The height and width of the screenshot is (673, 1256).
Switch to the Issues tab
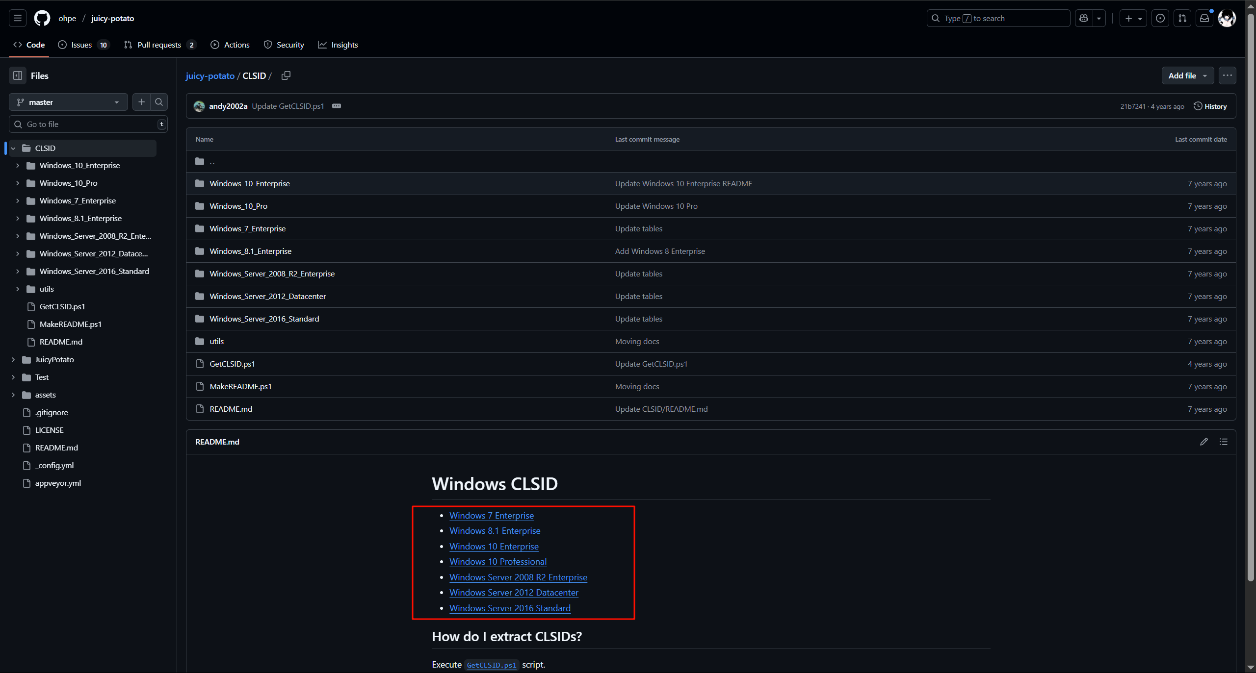(x=82, y=45)
